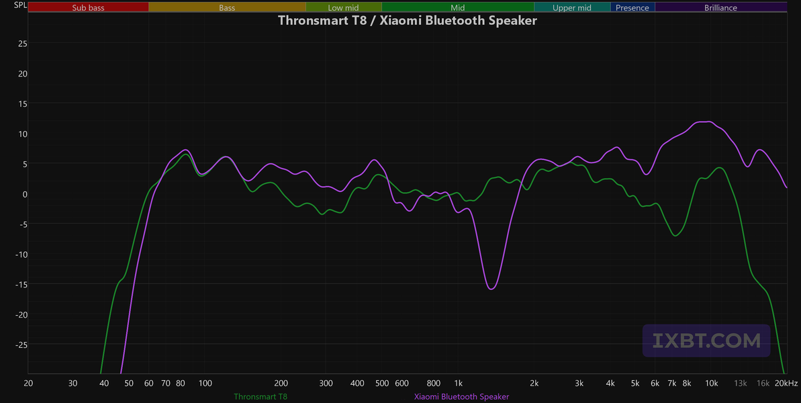Click the Upper mid band header
Viewport: 801px width, 403px height.
click(x=572, y=7)
